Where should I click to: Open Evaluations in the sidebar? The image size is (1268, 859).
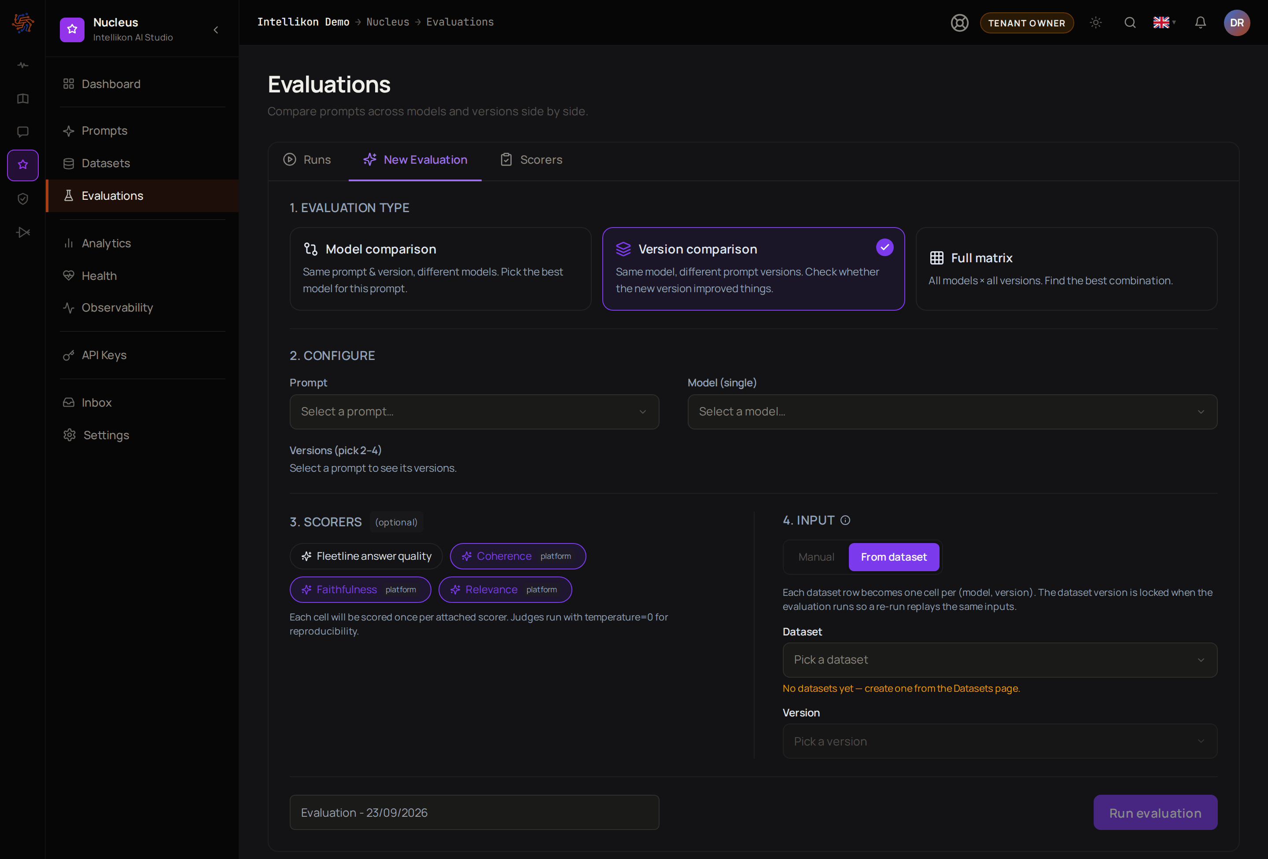(142, 196)
